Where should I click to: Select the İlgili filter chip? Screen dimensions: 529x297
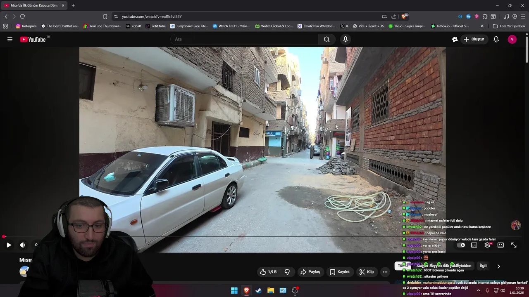point(484,266)
